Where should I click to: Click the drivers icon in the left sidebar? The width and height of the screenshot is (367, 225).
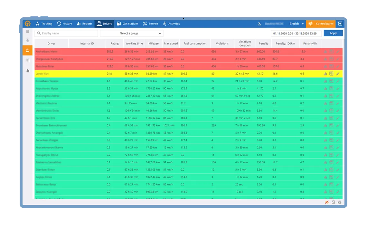[x=27, y=50]
